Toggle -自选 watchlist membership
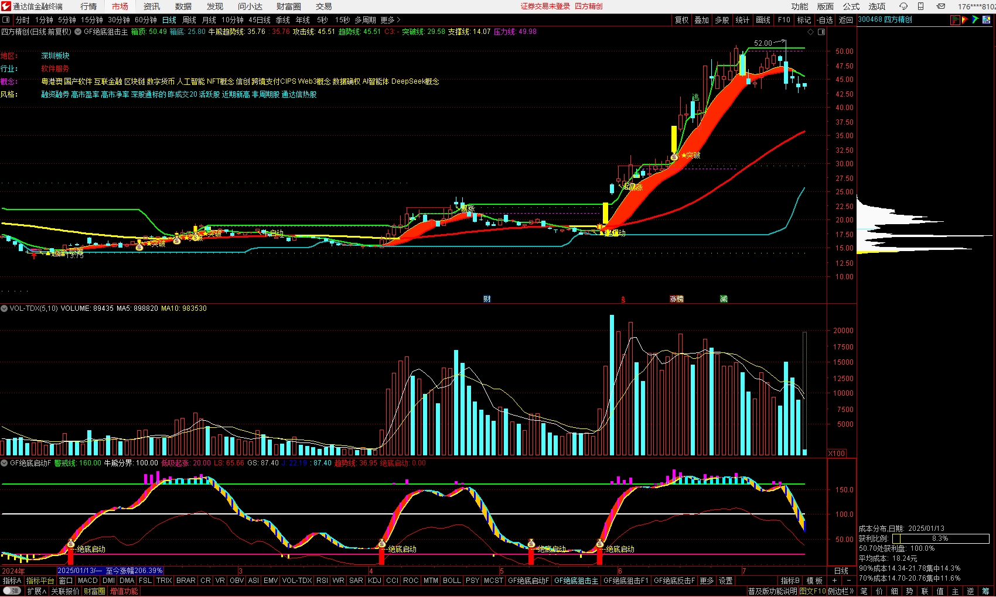Image resolution: width=996 pixels, height=597 pixels. click(x=825, y=20)
